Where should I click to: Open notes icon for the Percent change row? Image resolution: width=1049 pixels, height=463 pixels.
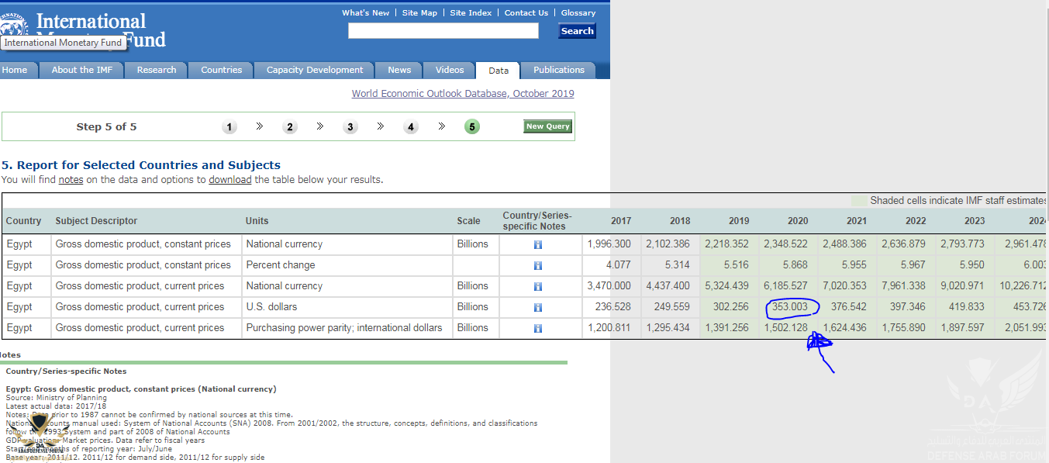538,265
